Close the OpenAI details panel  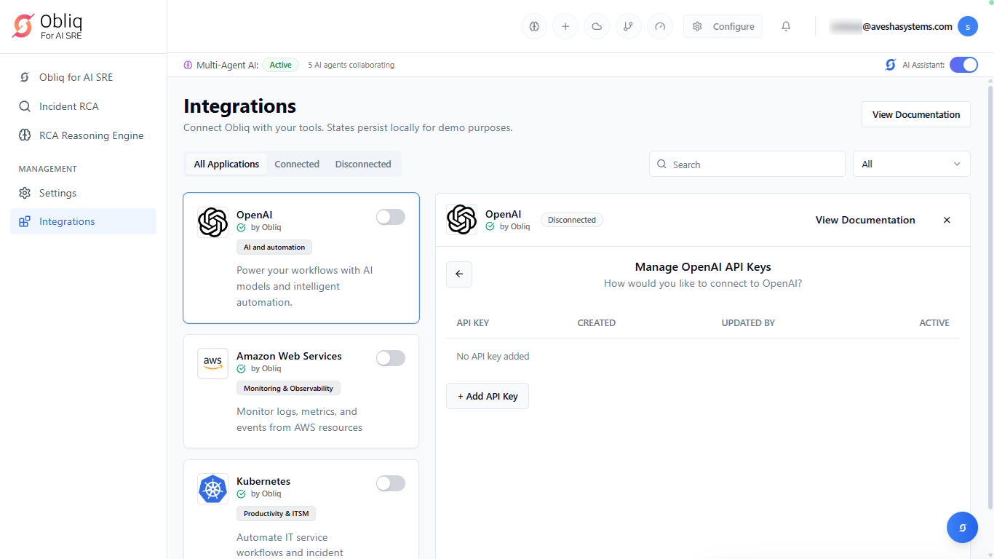947,220
